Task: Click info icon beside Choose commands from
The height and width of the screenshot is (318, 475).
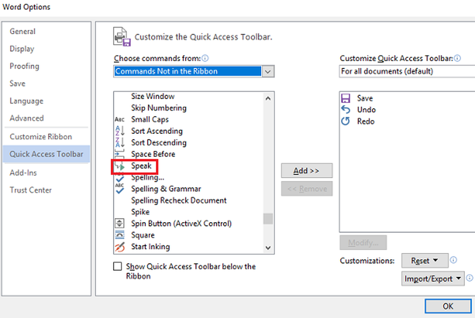Action: coord(205,58)
